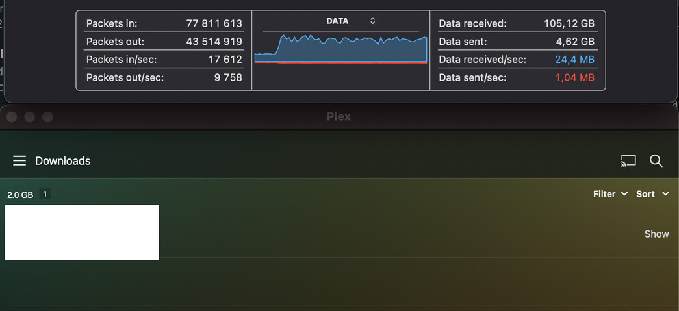The width and height of the screenshot is (679, 311).
Task: Open search with the magnifier icon
Action: [x=656, y=161]
